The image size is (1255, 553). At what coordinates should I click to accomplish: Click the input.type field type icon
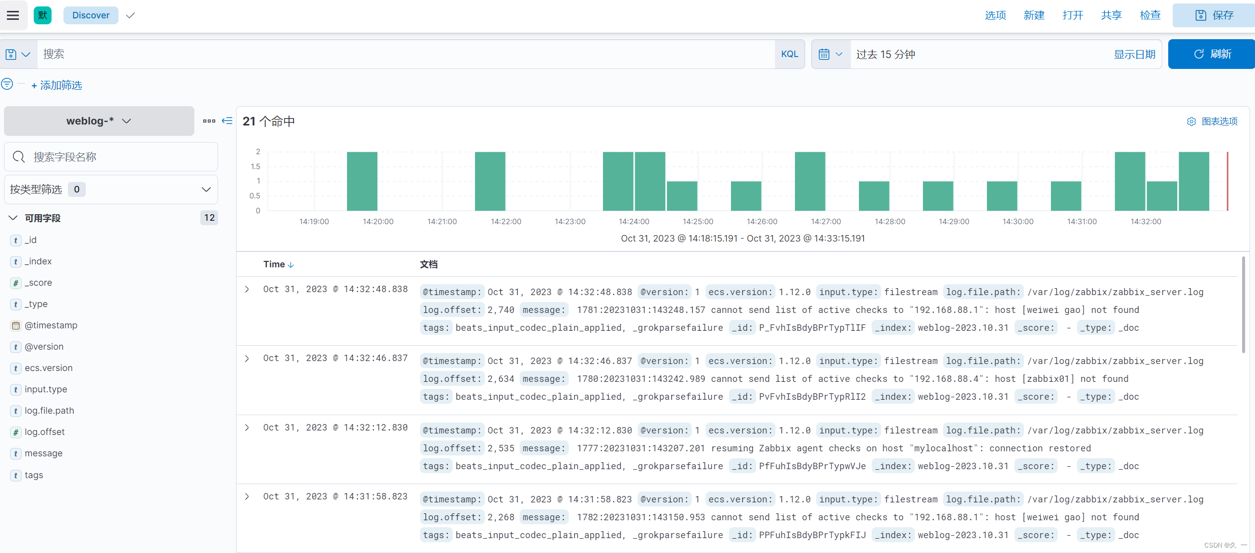click(16, 389)
